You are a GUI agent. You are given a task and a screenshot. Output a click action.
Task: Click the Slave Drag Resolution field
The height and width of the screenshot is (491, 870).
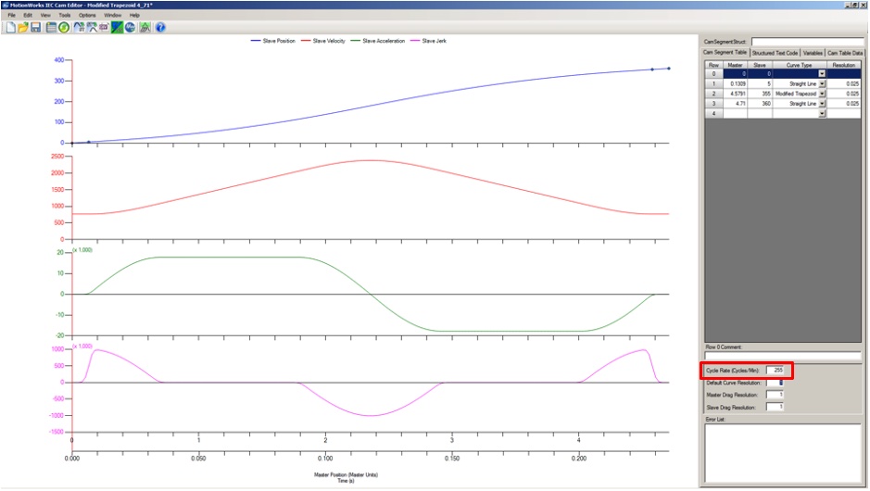click(x=775, y=408)
